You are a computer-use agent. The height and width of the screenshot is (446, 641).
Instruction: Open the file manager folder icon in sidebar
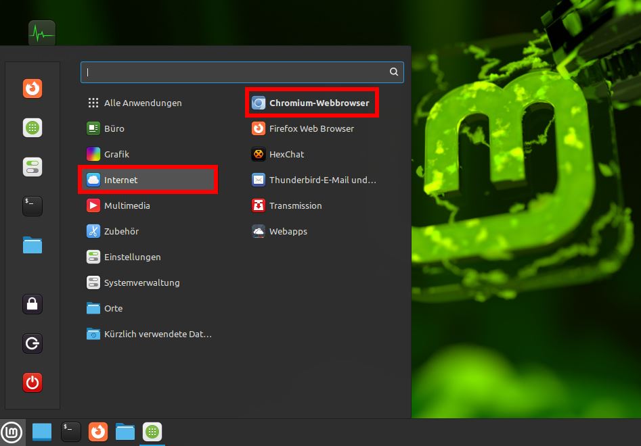point(32,245)
